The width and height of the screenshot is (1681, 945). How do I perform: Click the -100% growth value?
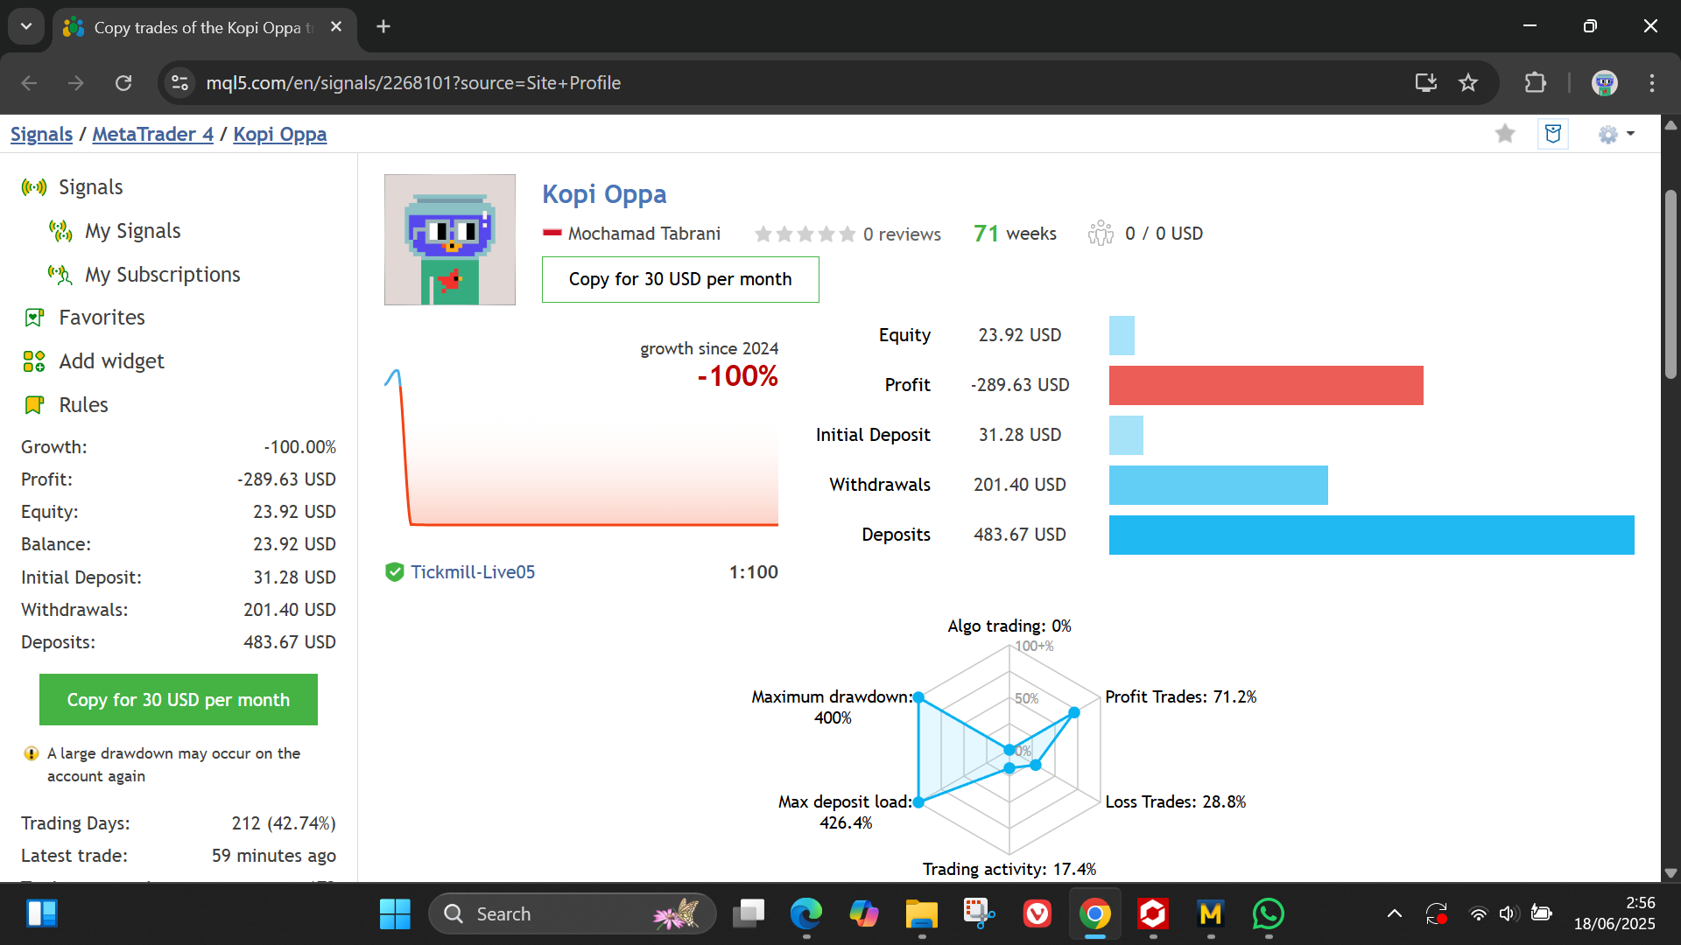(x=737, y=376)
